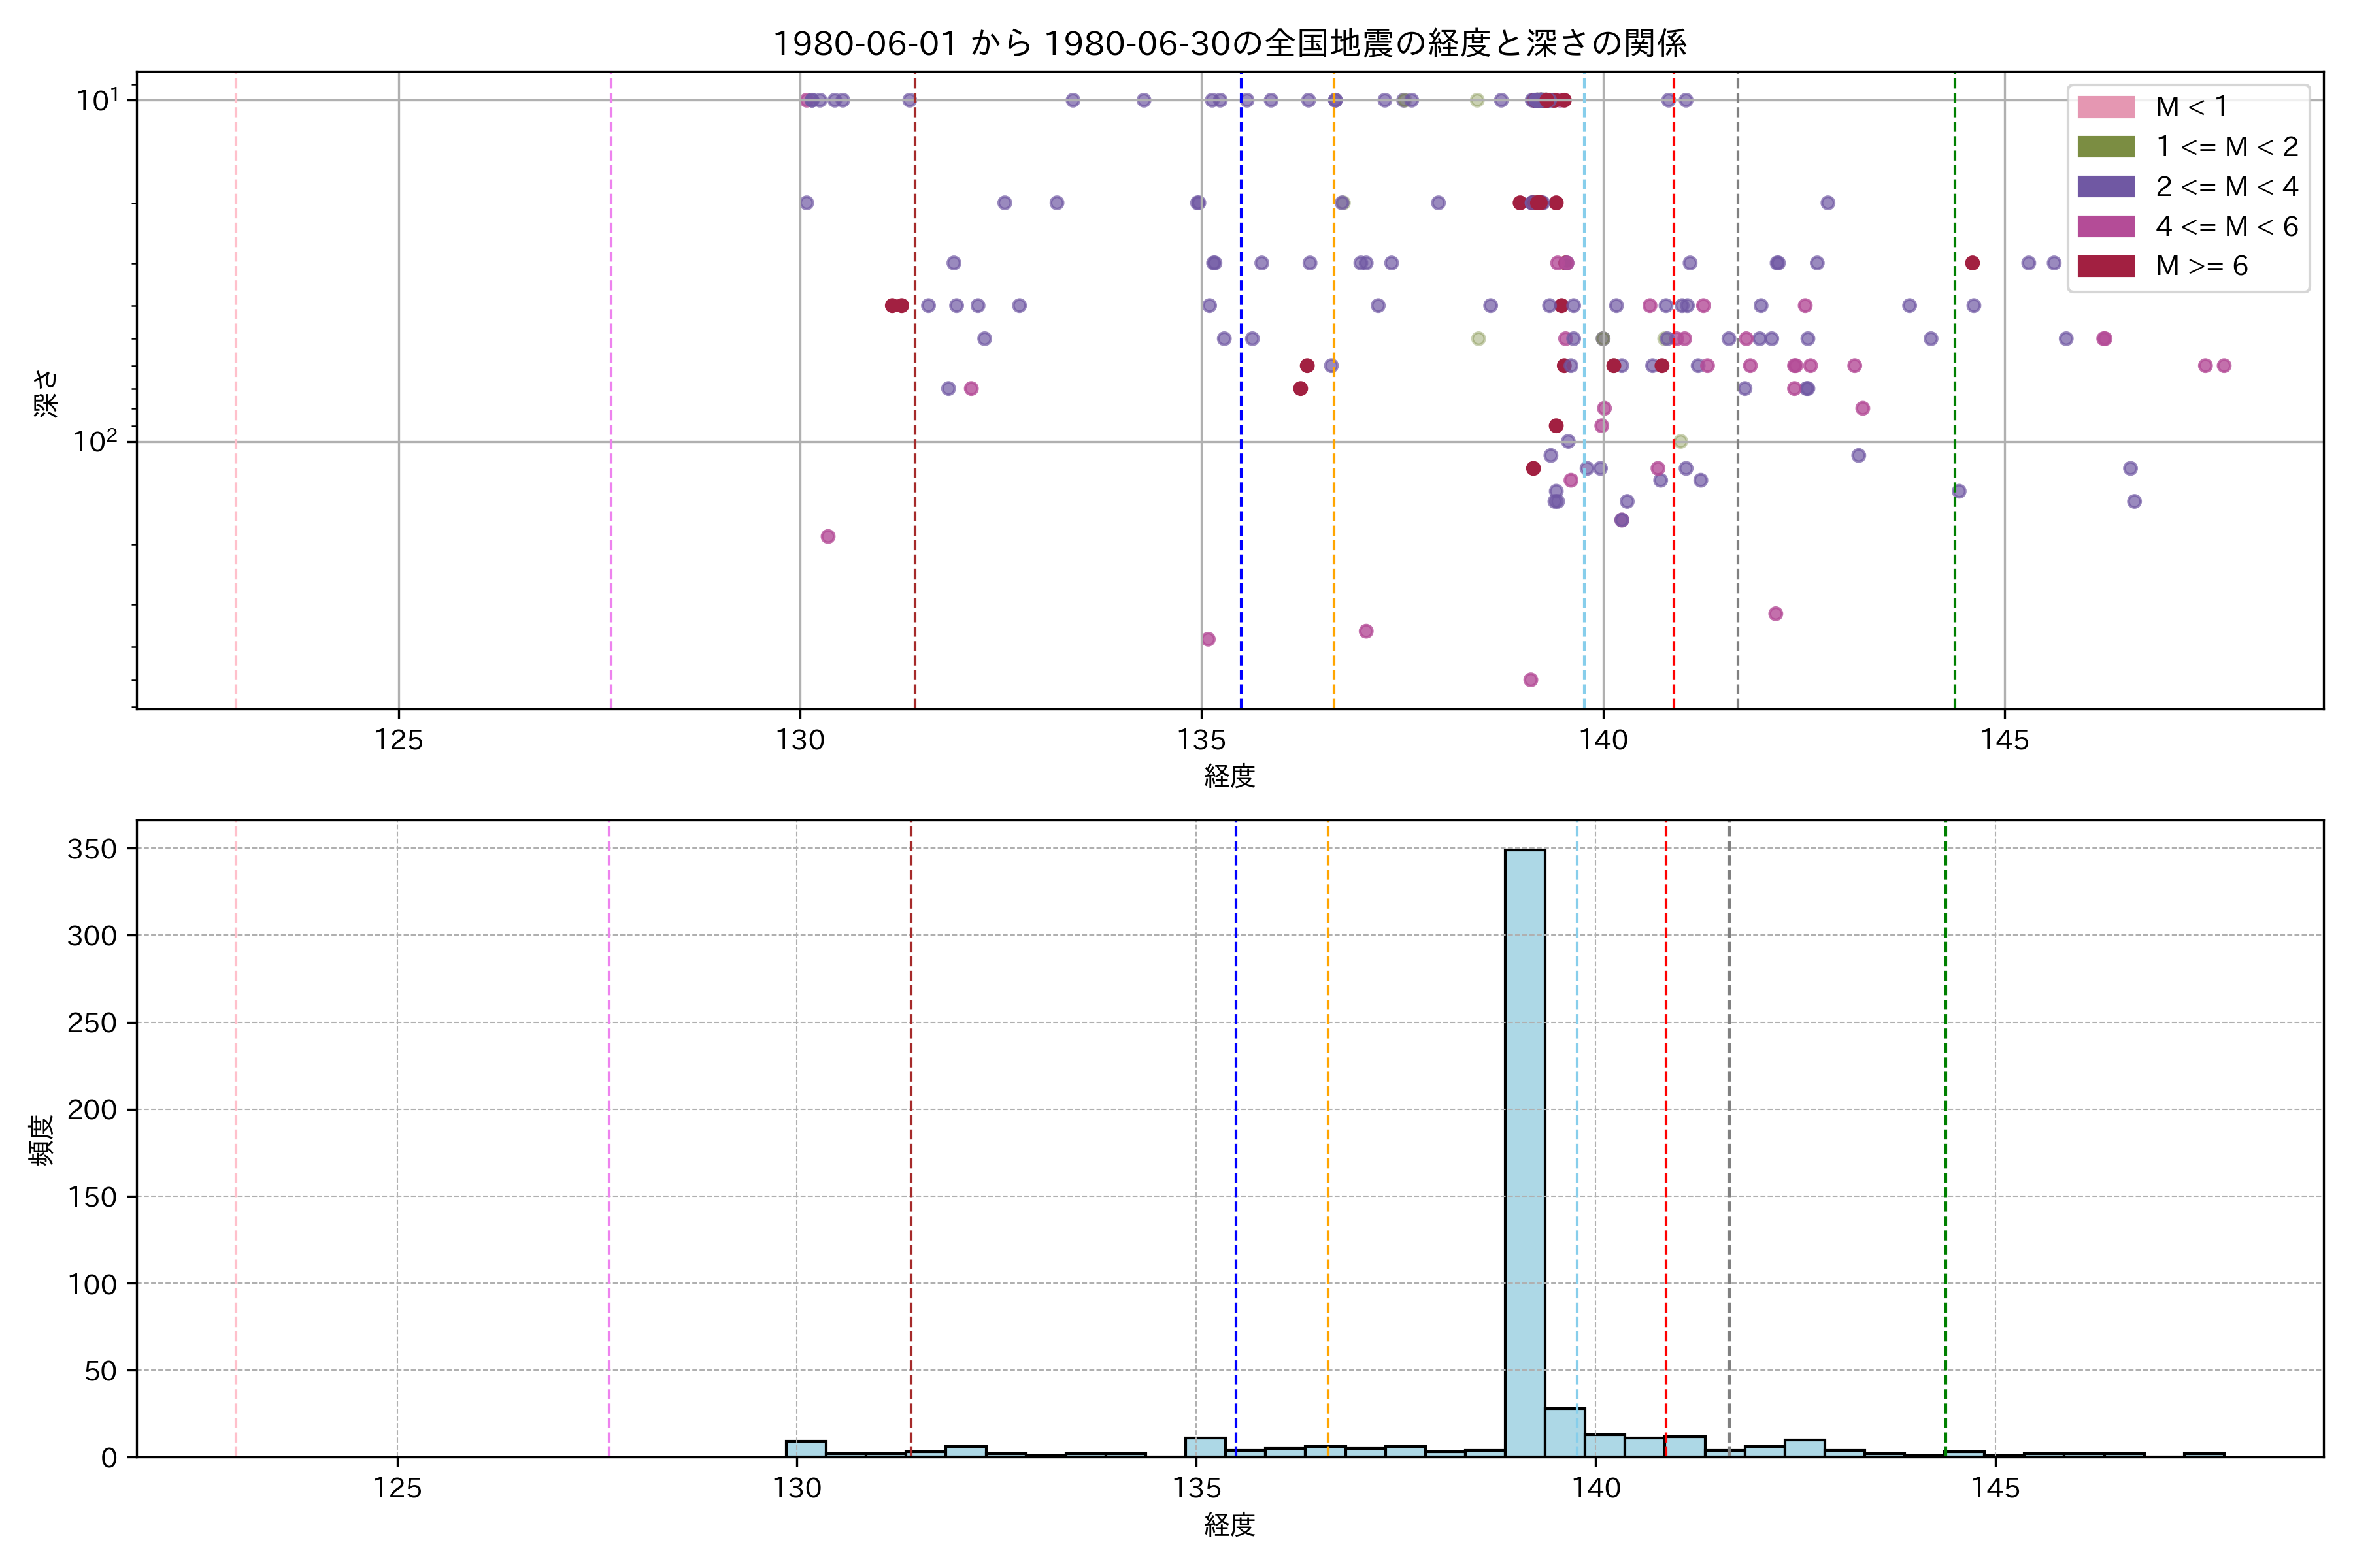Click the crimson M >= 6 legend swatch
Image resolution: width=2353 pixels, height=1568 pixels.
point(2105,266)
